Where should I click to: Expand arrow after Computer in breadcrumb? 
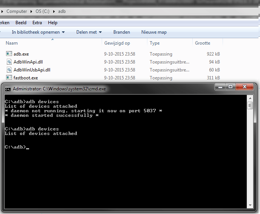(31, 11)
